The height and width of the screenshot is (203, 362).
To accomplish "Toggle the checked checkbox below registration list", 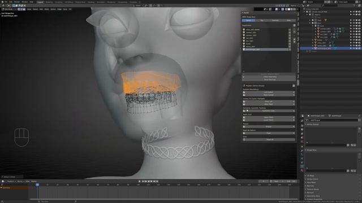I will pos(244,77).
